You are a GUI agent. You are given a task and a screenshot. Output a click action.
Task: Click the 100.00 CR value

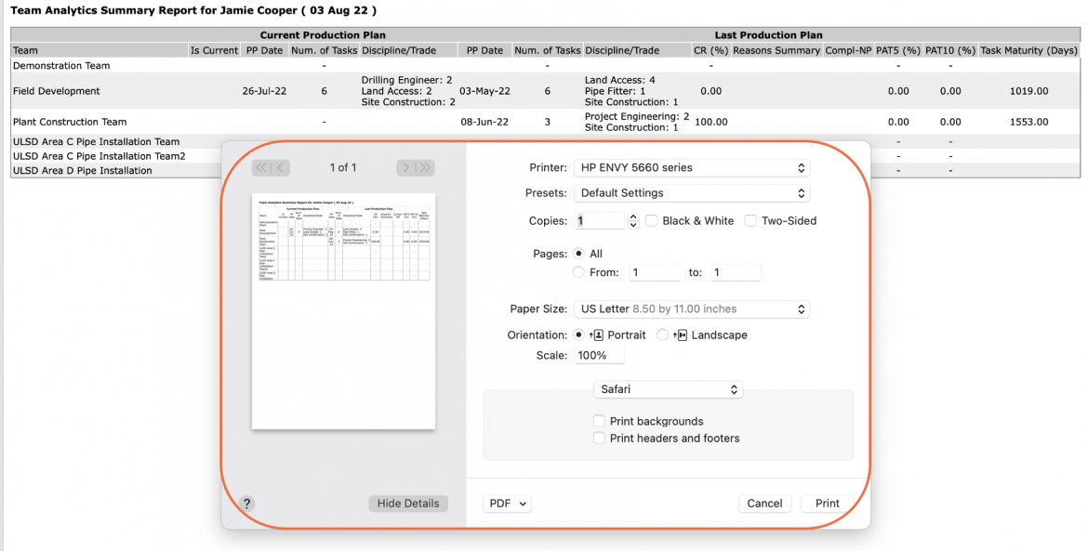point(711,122)
